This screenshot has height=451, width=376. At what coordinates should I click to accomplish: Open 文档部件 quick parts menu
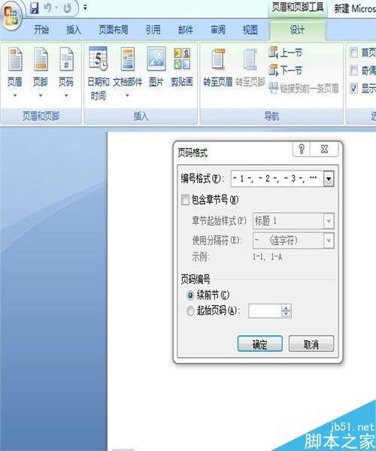point(128,73)
